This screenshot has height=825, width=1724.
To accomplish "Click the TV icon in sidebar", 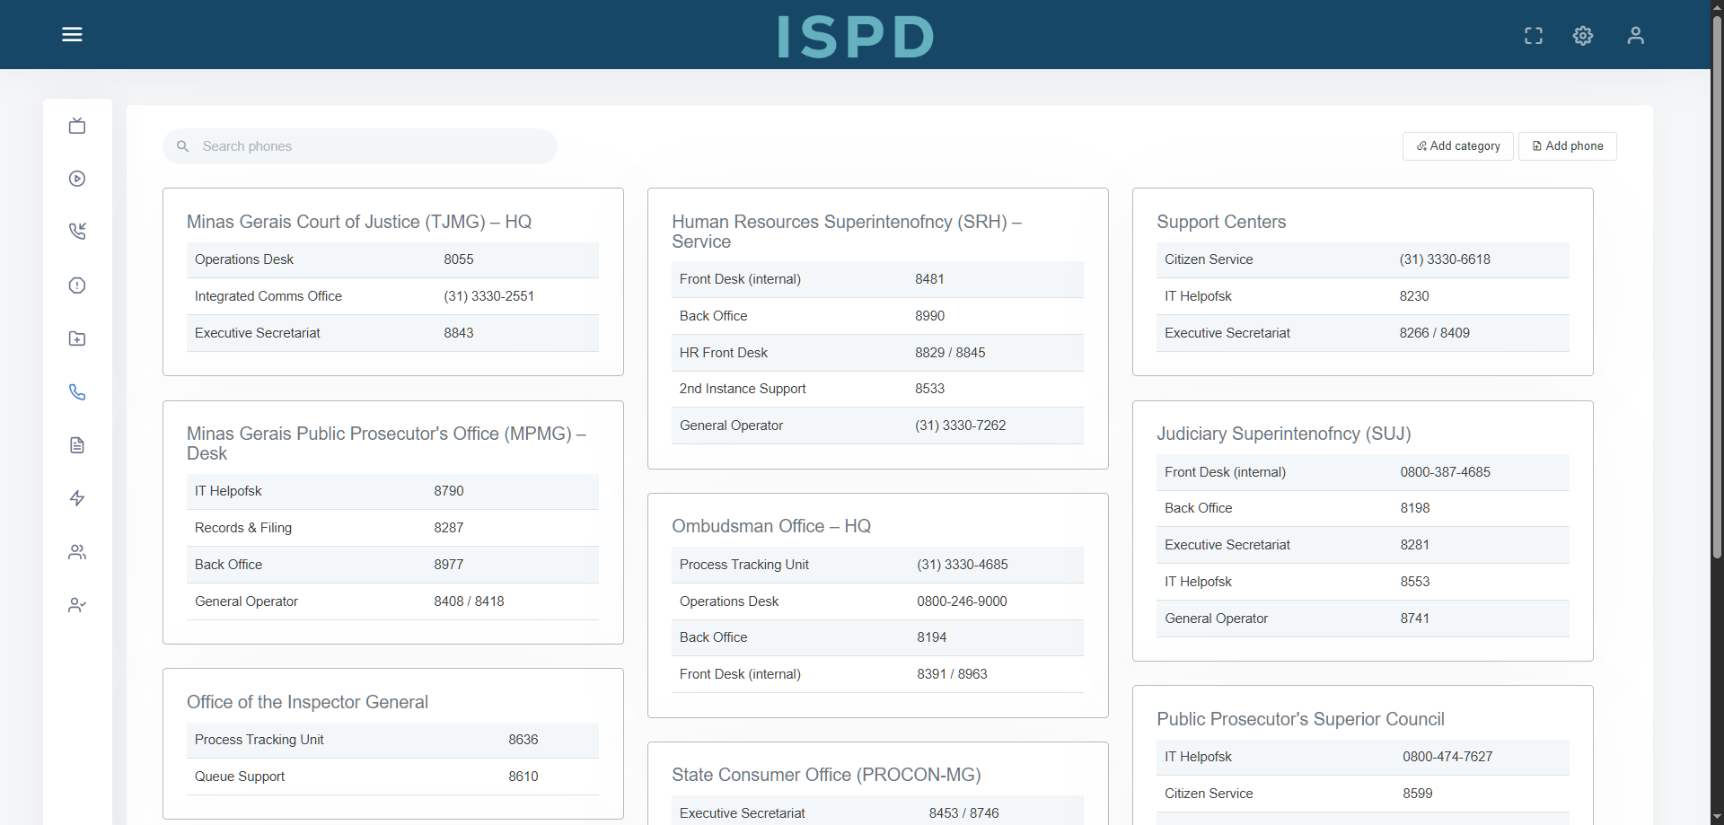I will point(77,126).
